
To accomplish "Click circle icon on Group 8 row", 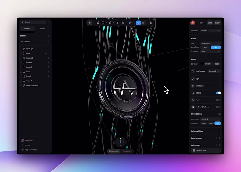I will point(49,67).
